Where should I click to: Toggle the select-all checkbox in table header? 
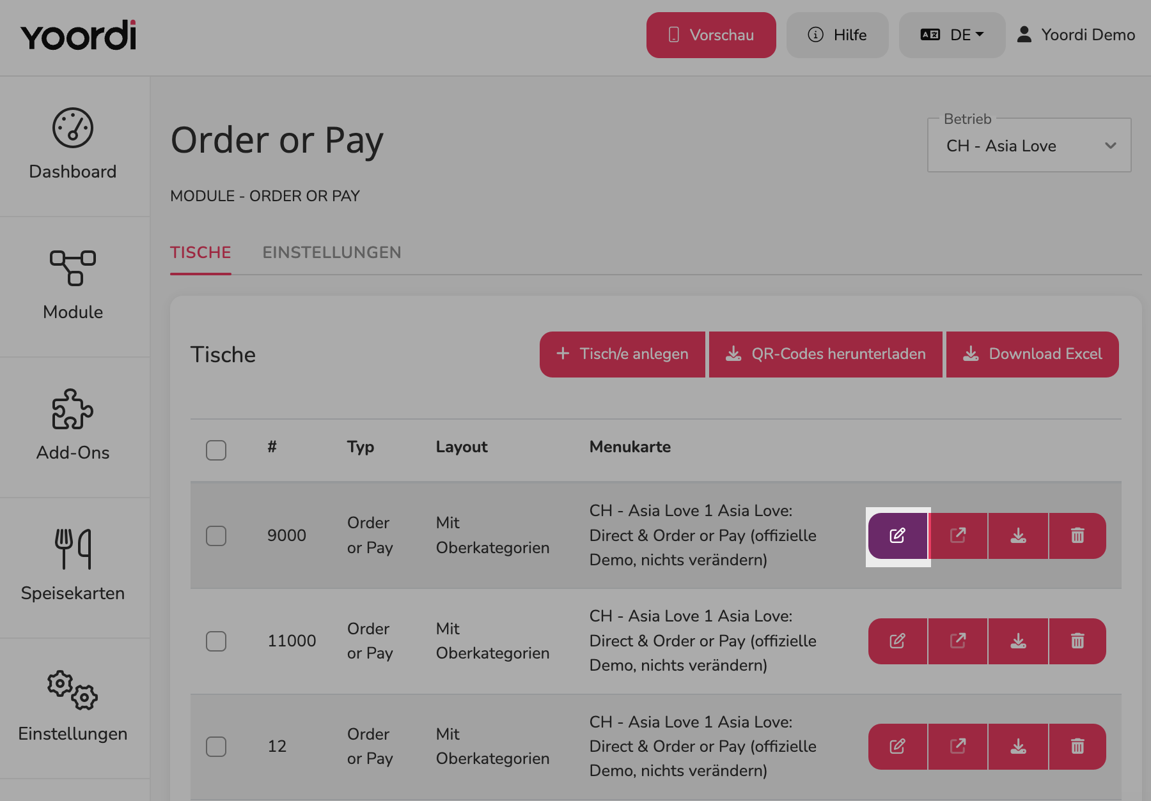click(x=216, y=450)
